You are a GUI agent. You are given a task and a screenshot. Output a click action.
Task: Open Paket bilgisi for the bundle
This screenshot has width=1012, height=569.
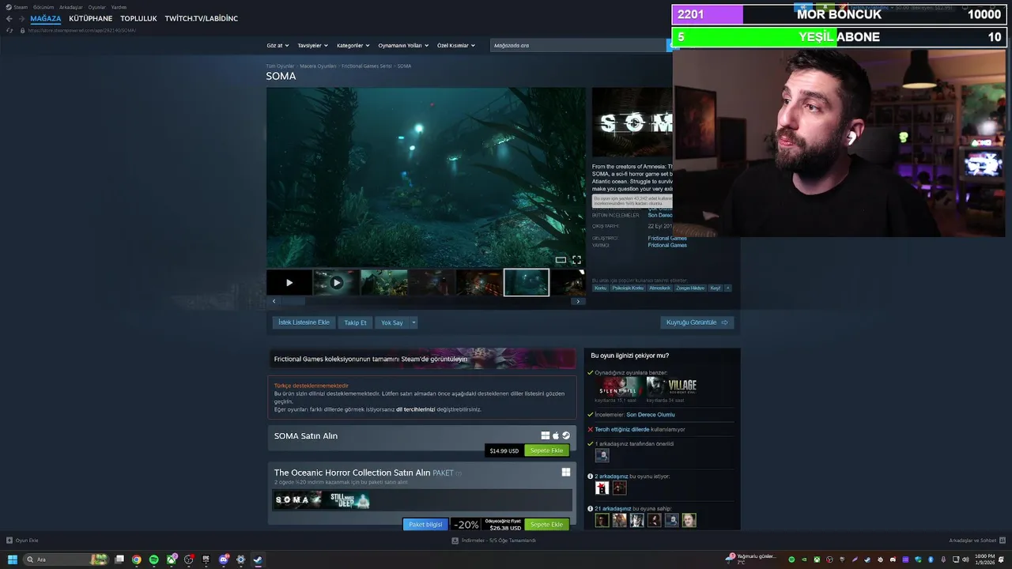tap(425, 525)
